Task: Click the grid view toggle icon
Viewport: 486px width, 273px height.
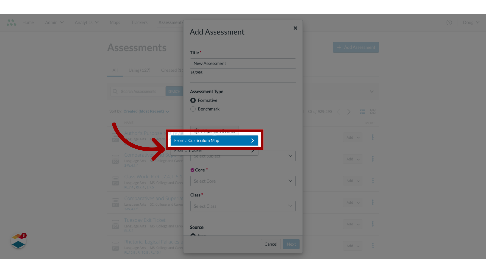Action: [x=373, y=111]
